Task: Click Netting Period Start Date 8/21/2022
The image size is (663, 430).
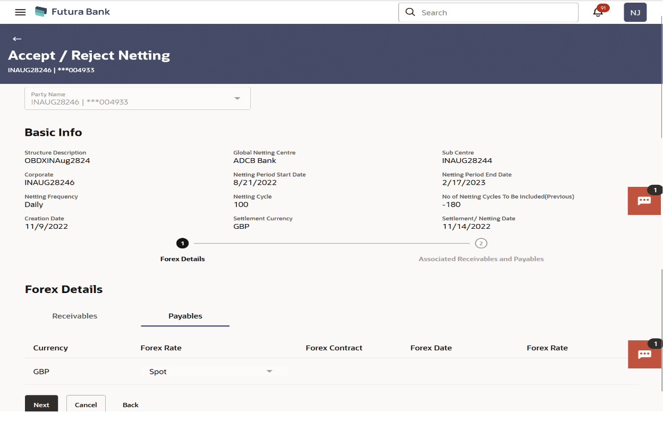Action: click(255, 183)
